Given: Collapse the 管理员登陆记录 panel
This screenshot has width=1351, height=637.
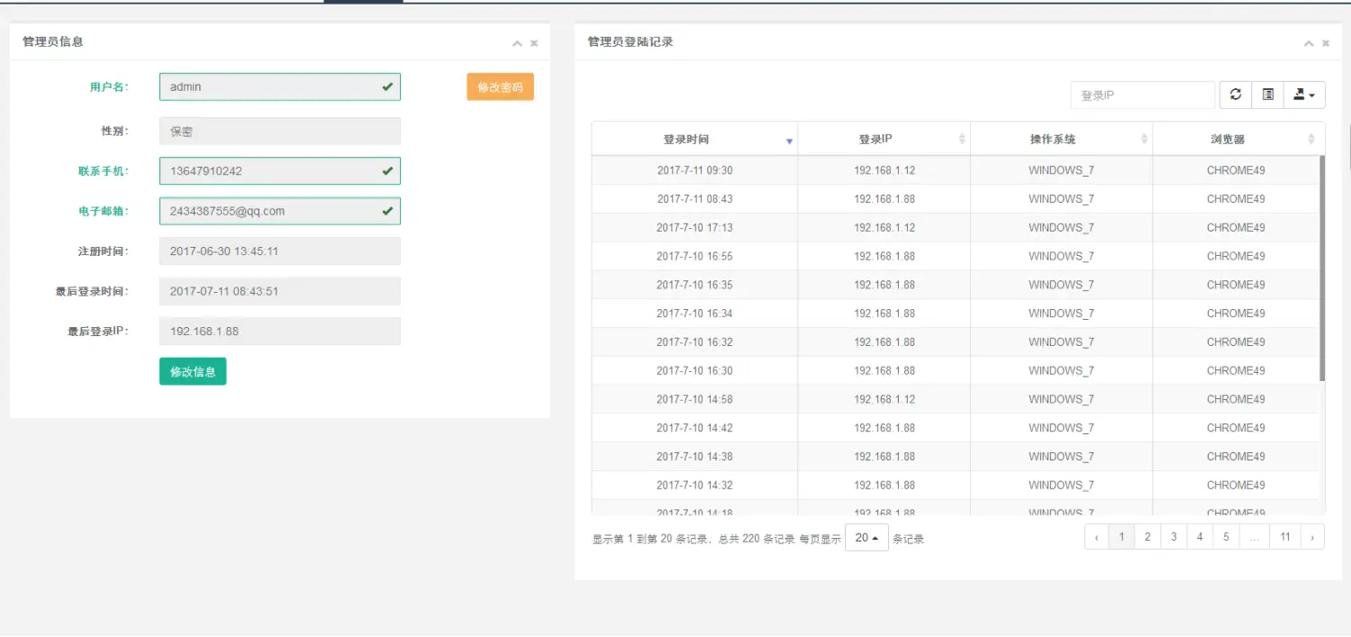Looking at the screenshot, I should (x=1309, y=43).
